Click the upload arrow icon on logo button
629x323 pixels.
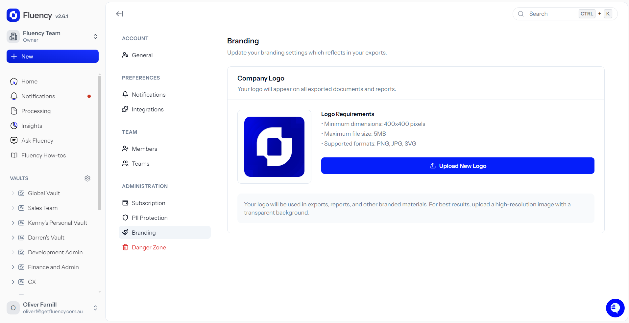click(x=433, y=166)
